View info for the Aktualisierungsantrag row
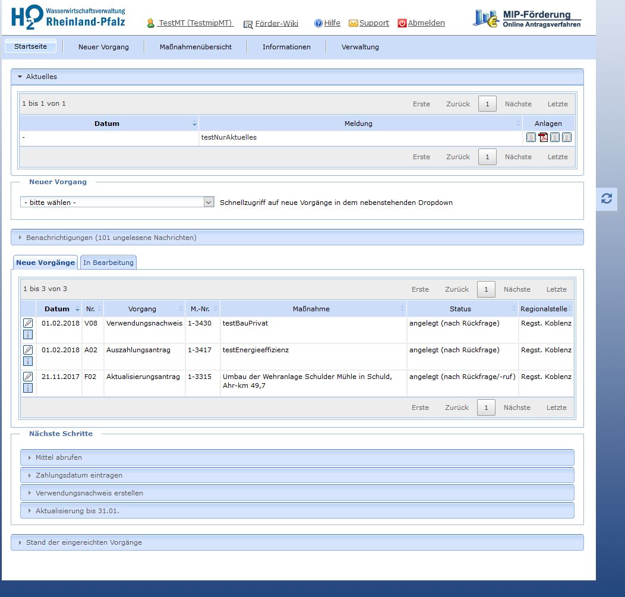 [28, 388]
